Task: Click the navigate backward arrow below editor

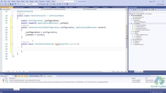Action: tap(17, 72)
